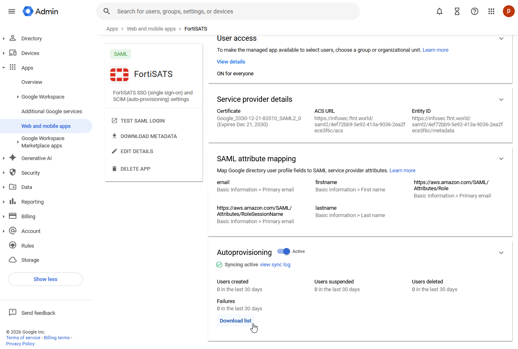
Task: Click Show less button
Action: click(45, 279)
